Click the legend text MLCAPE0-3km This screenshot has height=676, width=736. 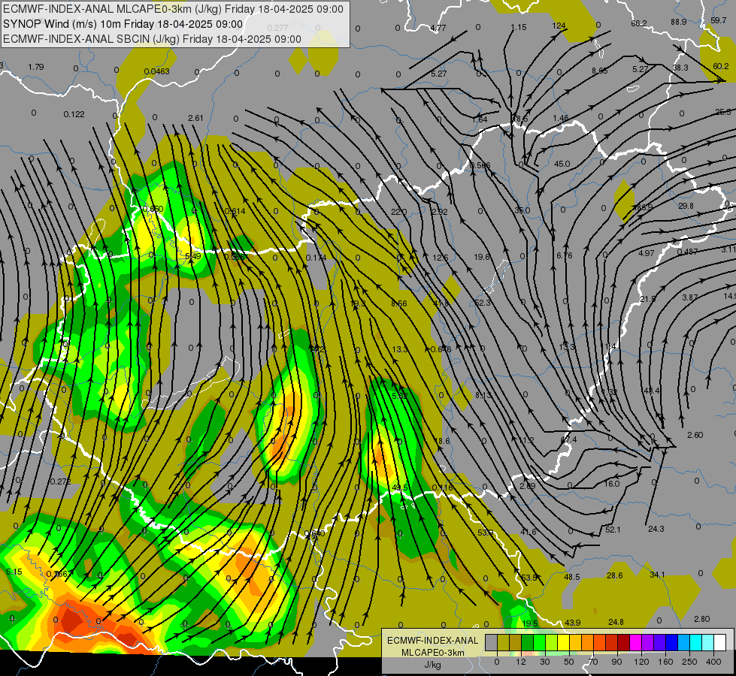tap(433, 653)
